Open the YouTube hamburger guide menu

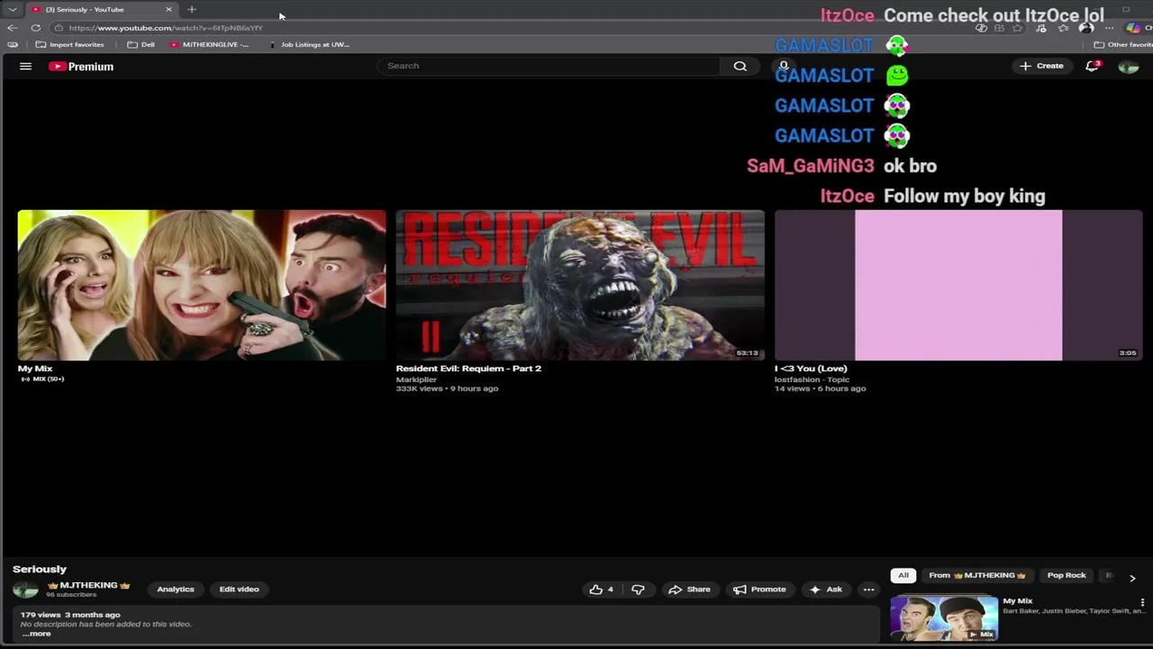pyautogui.click(x=25, y=66)
